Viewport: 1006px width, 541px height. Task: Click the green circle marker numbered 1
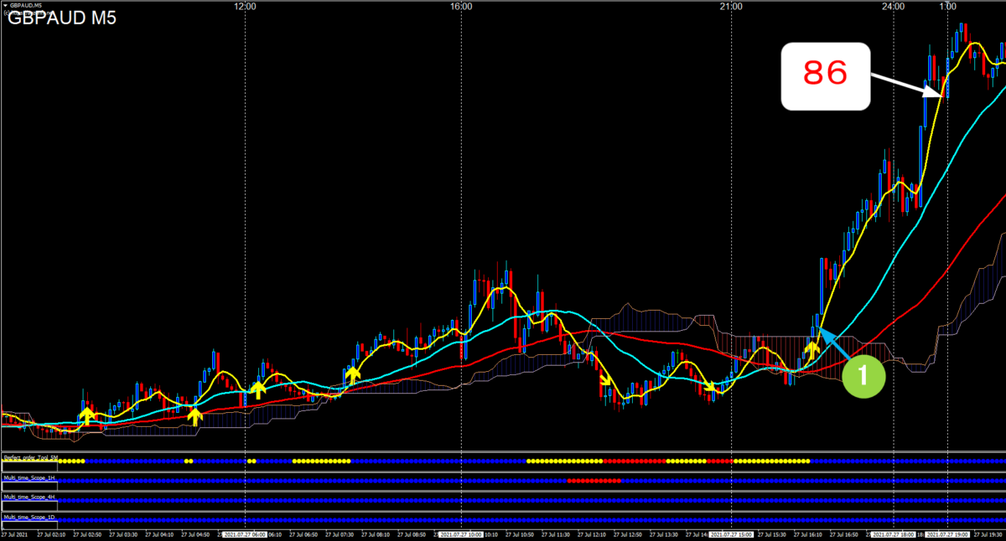pyautogui.click(x=864, y=376)
